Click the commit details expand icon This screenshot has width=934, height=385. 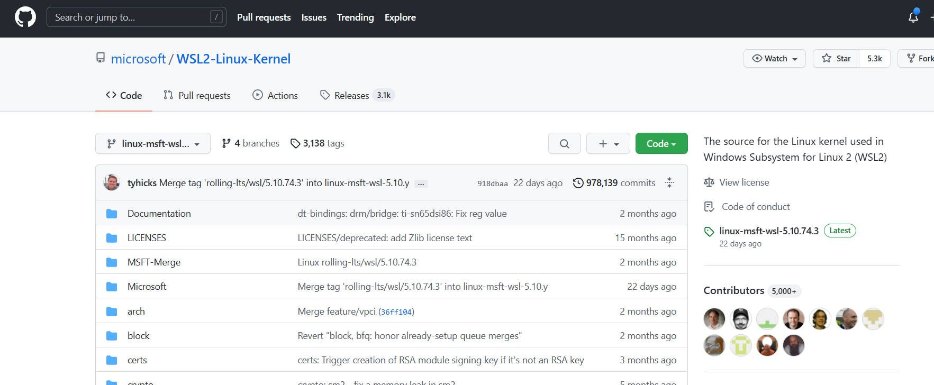point(669,182)
